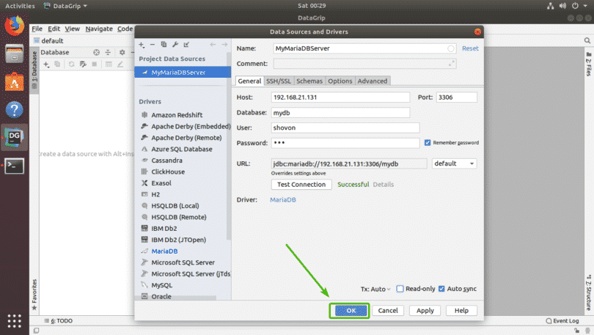Open the Tx: Auto dropdown

[375, 289]
